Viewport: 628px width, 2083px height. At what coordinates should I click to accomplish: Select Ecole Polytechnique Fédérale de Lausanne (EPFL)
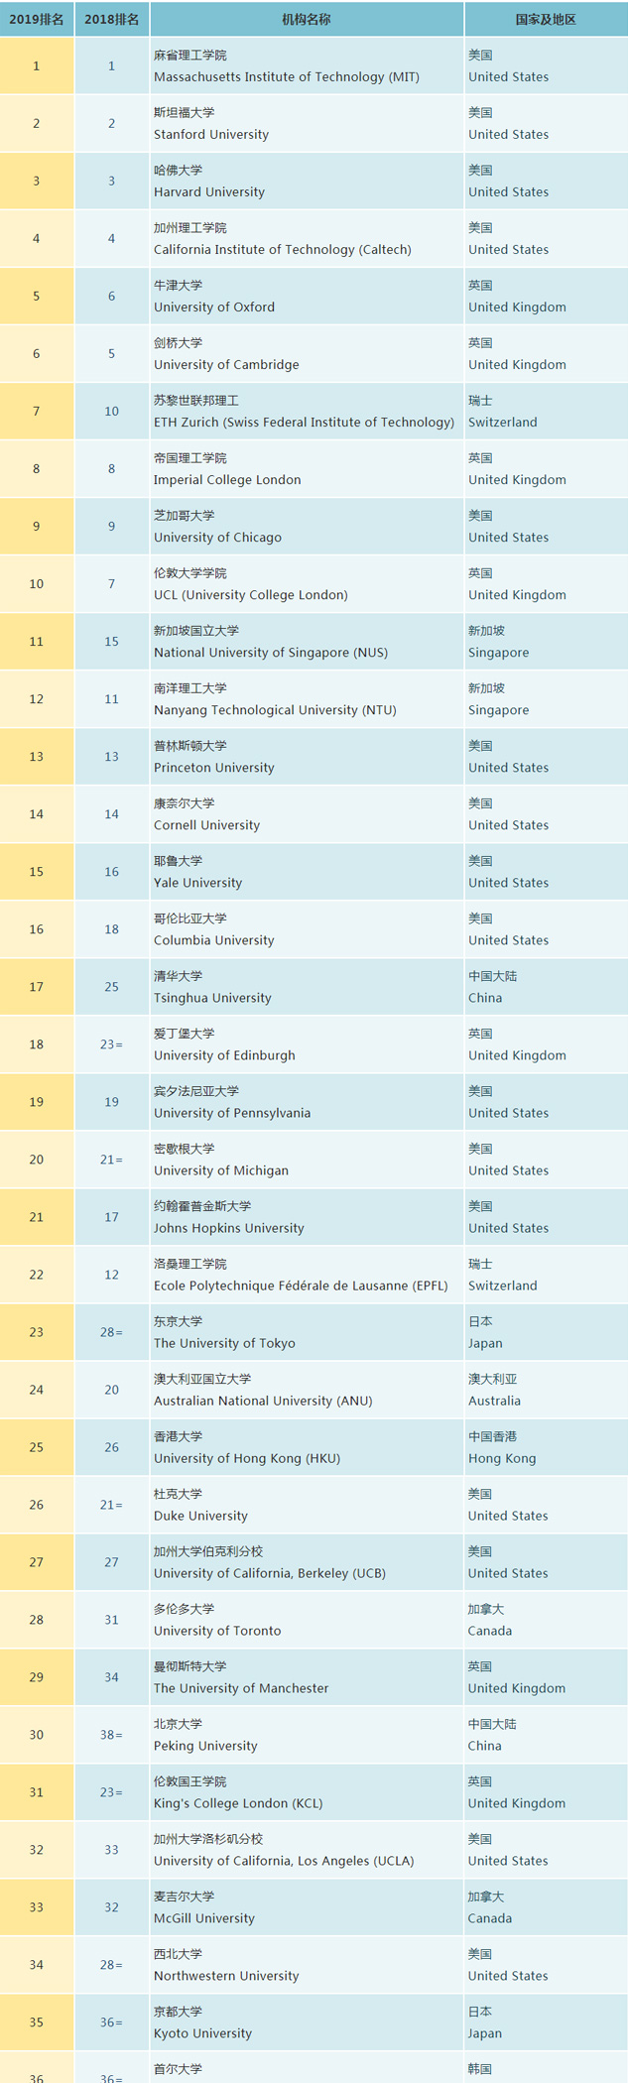(301, 1286)
